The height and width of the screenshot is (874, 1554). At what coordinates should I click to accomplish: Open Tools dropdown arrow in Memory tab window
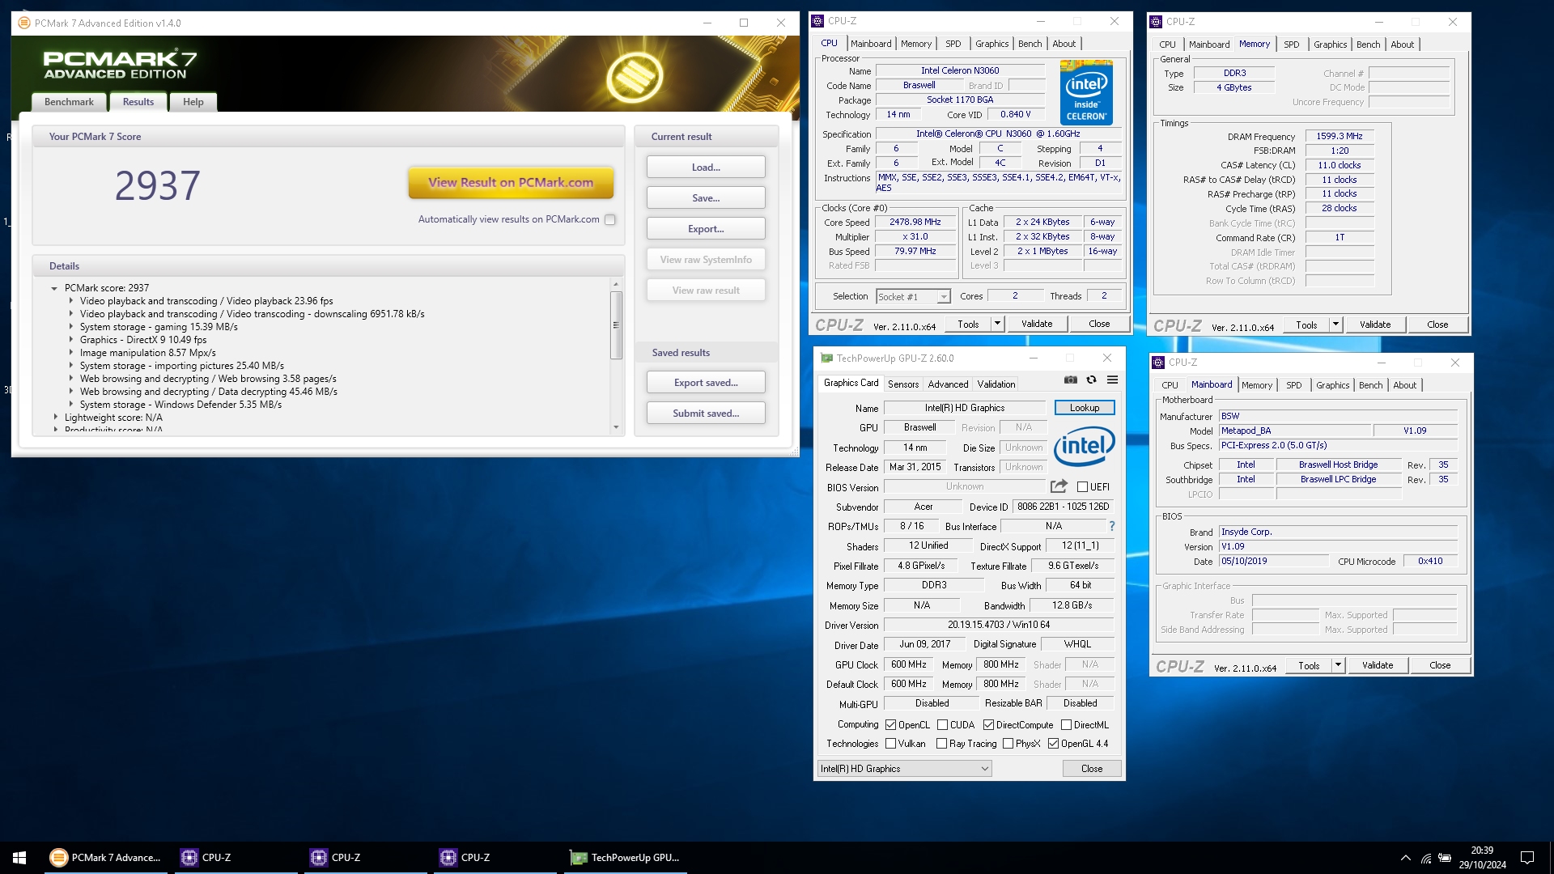1335,325
